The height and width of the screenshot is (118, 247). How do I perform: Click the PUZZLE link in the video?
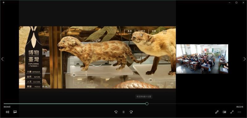point(34,87)
